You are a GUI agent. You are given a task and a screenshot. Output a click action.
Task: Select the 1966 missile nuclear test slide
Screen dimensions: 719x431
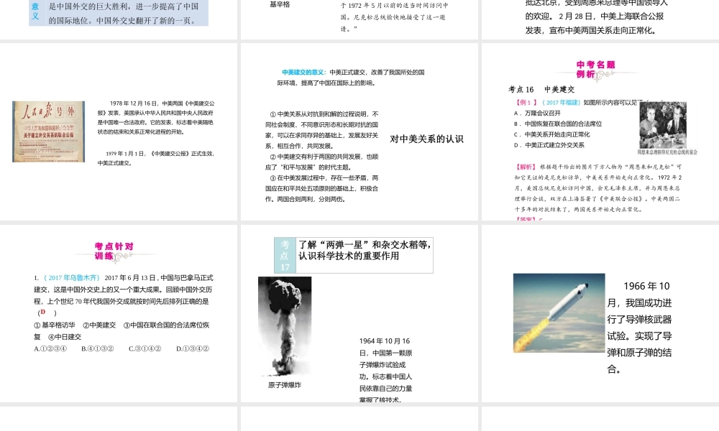tap(600, 313)
